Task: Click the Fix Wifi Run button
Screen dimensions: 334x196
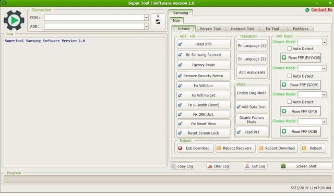Action: pos(204,86)
